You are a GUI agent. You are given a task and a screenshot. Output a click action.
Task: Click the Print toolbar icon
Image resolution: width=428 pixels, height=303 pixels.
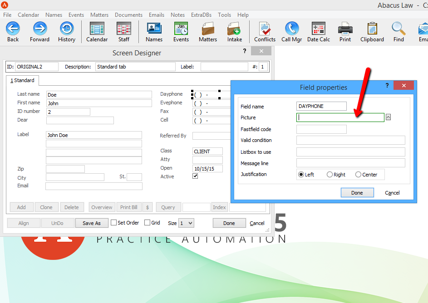(345, 29)
